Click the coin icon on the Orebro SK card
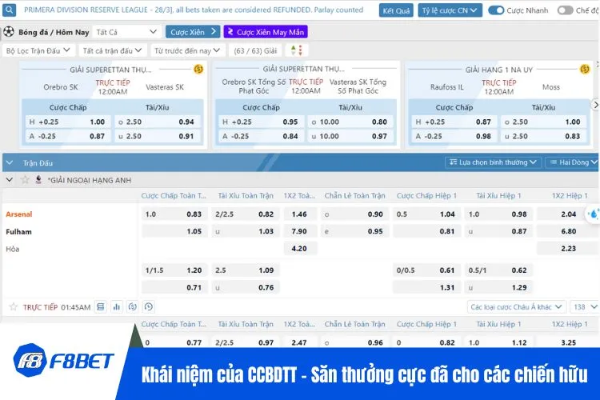The width and height of the screenshot is (600, 400). point(198,70)
